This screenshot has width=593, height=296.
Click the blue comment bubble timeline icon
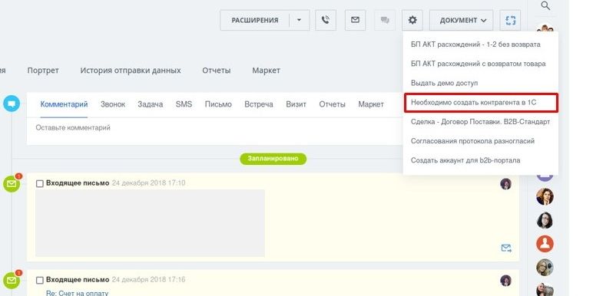coord(12,103)
